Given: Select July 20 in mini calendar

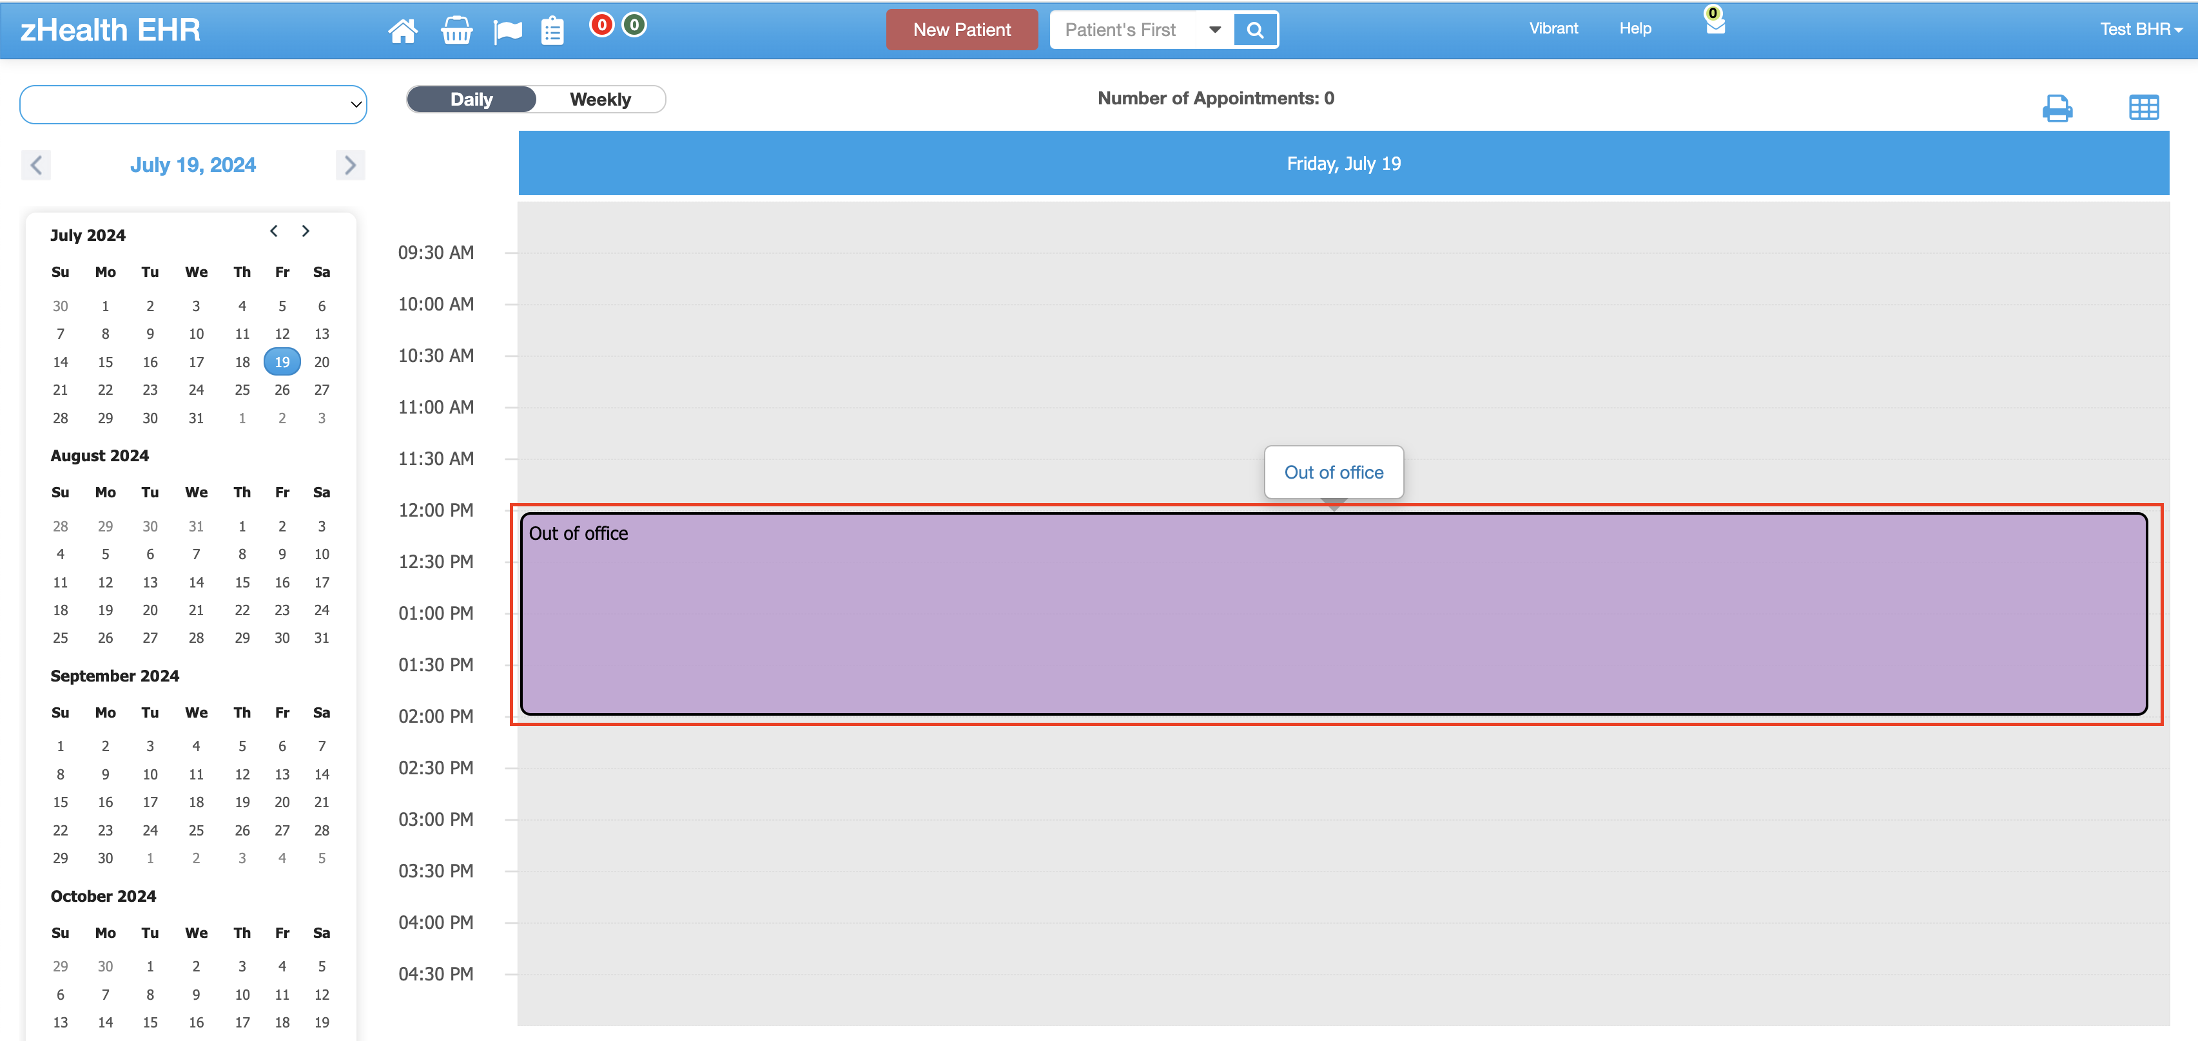Looking at the screenshot, I should pos(322,361).
